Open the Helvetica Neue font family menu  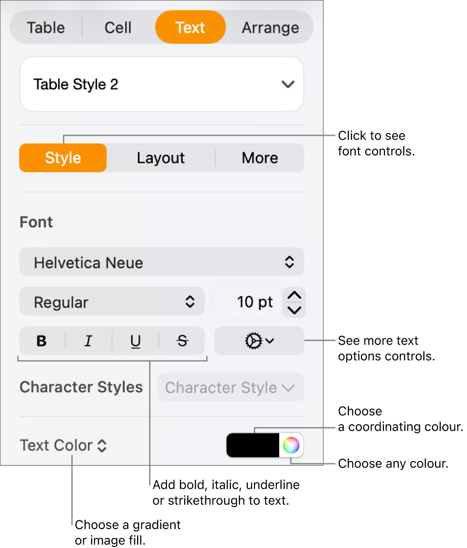click(x=161, y=262)
